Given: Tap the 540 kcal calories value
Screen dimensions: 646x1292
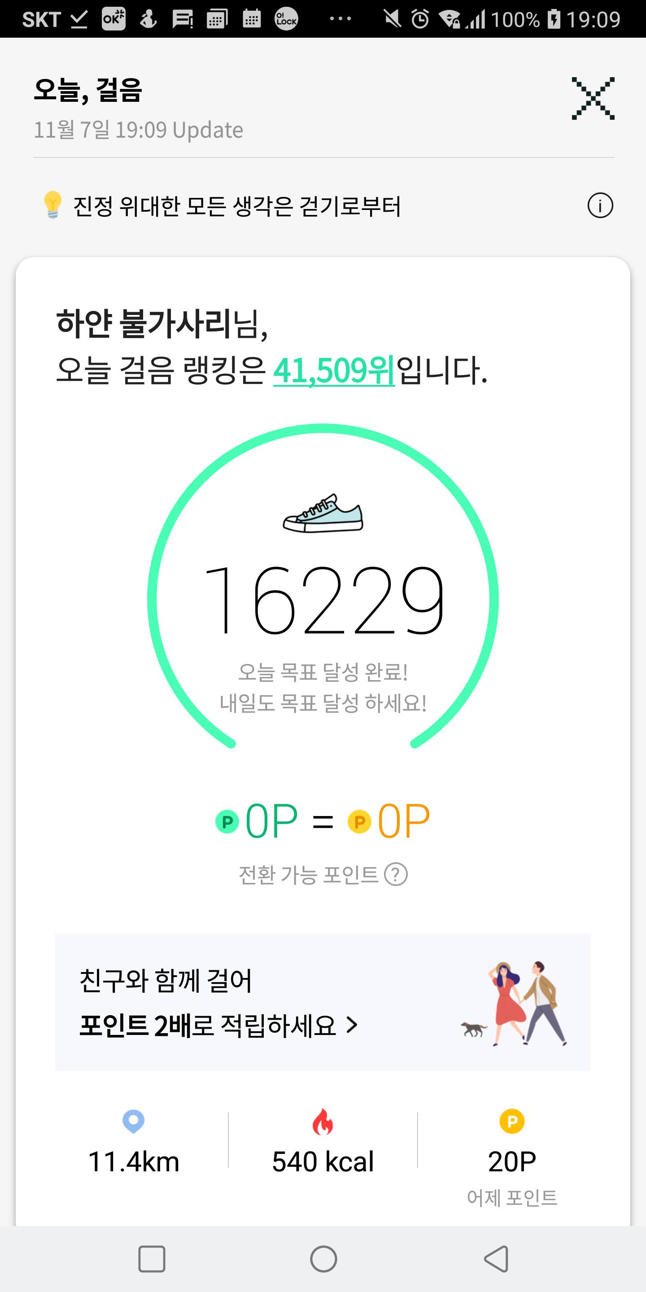Looking at the screenshot, I should coord(323,1161).
